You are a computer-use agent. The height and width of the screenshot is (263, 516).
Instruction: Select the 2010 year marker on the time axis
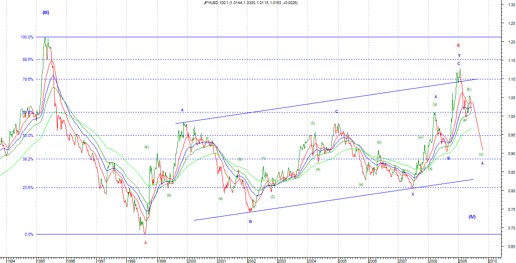click(492, 261)
